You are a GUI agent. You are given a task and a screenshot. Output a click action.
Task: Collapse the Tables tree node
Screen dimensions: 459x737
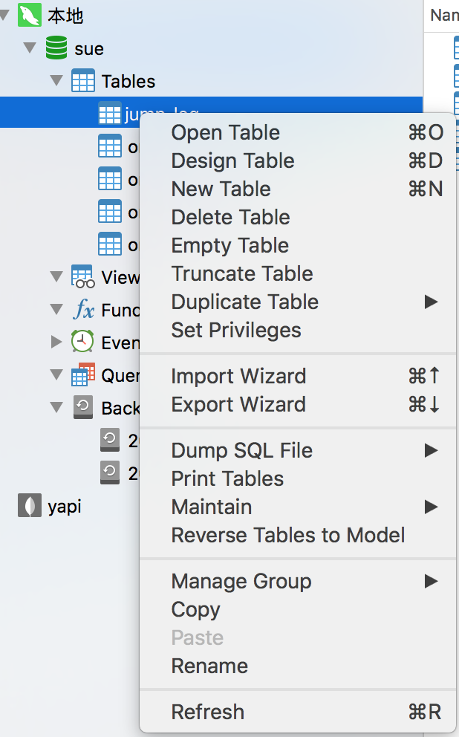pos(56,81)
